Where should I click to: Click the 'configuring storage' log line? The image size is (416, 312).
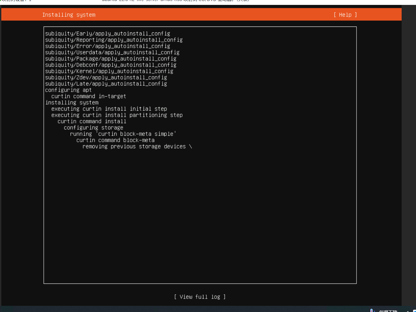(x=93, y=128)
